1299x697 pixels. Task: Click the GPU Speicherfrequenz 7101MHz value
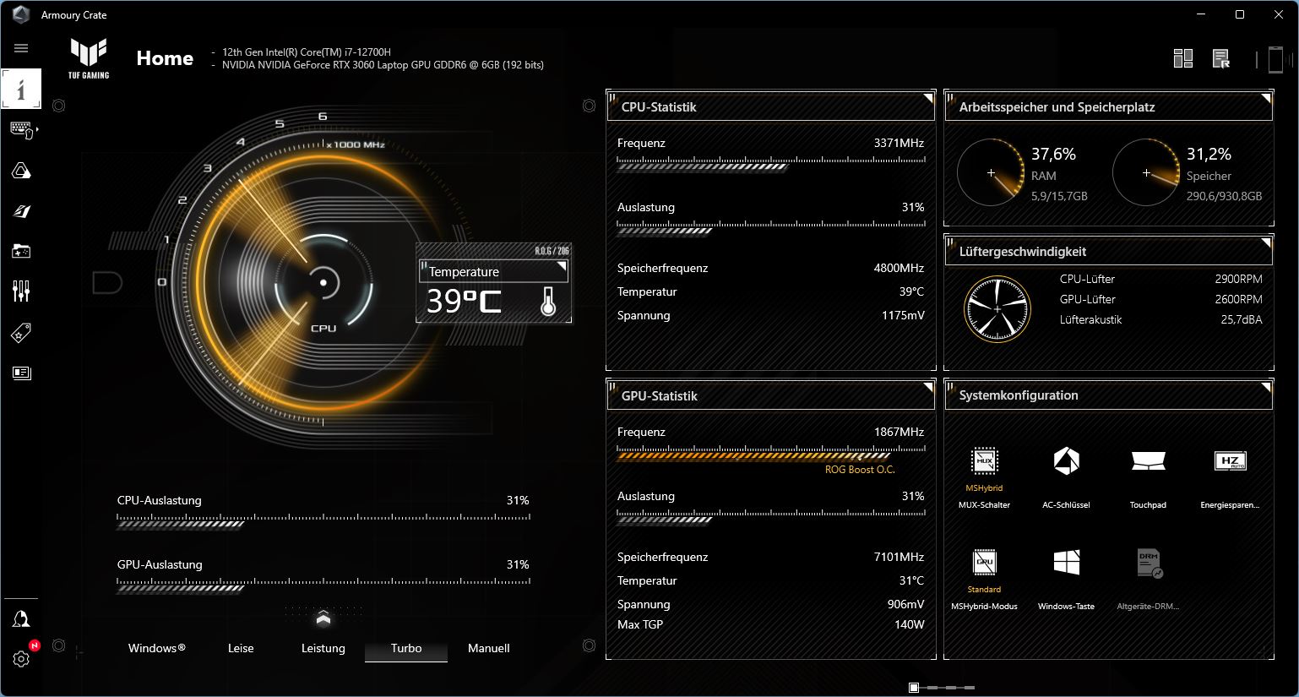click(x=899, y=557)
